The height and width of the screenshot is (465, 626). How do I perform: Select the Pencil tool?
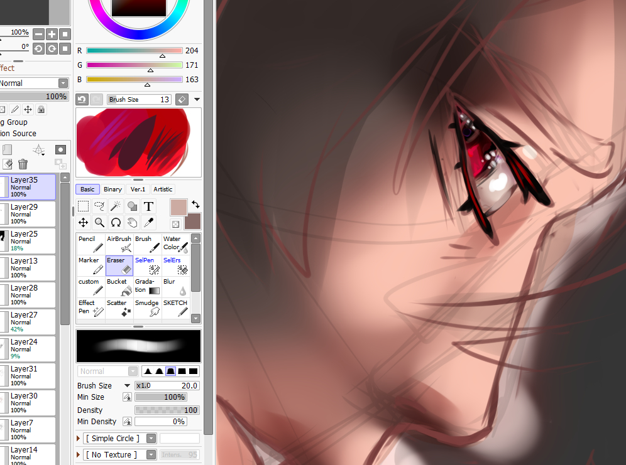(x=90, y=244)
